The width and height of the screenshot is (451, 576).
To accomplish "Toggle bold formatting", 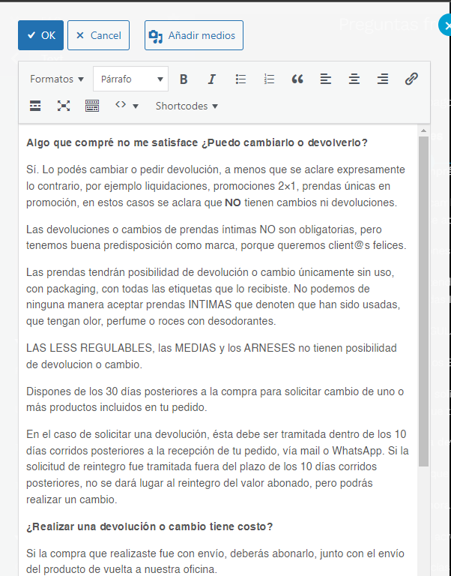I will coord(184,79).
